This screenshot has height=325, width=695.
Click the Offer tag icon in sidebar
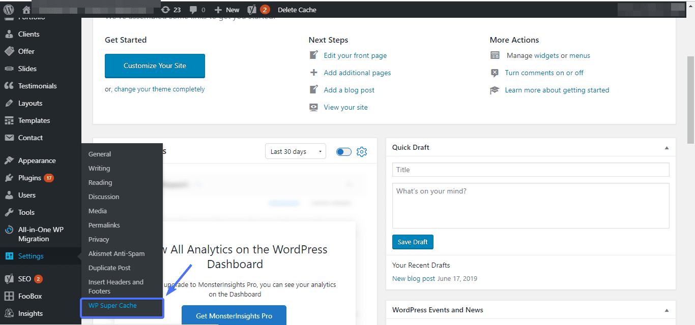pos(9,51)
